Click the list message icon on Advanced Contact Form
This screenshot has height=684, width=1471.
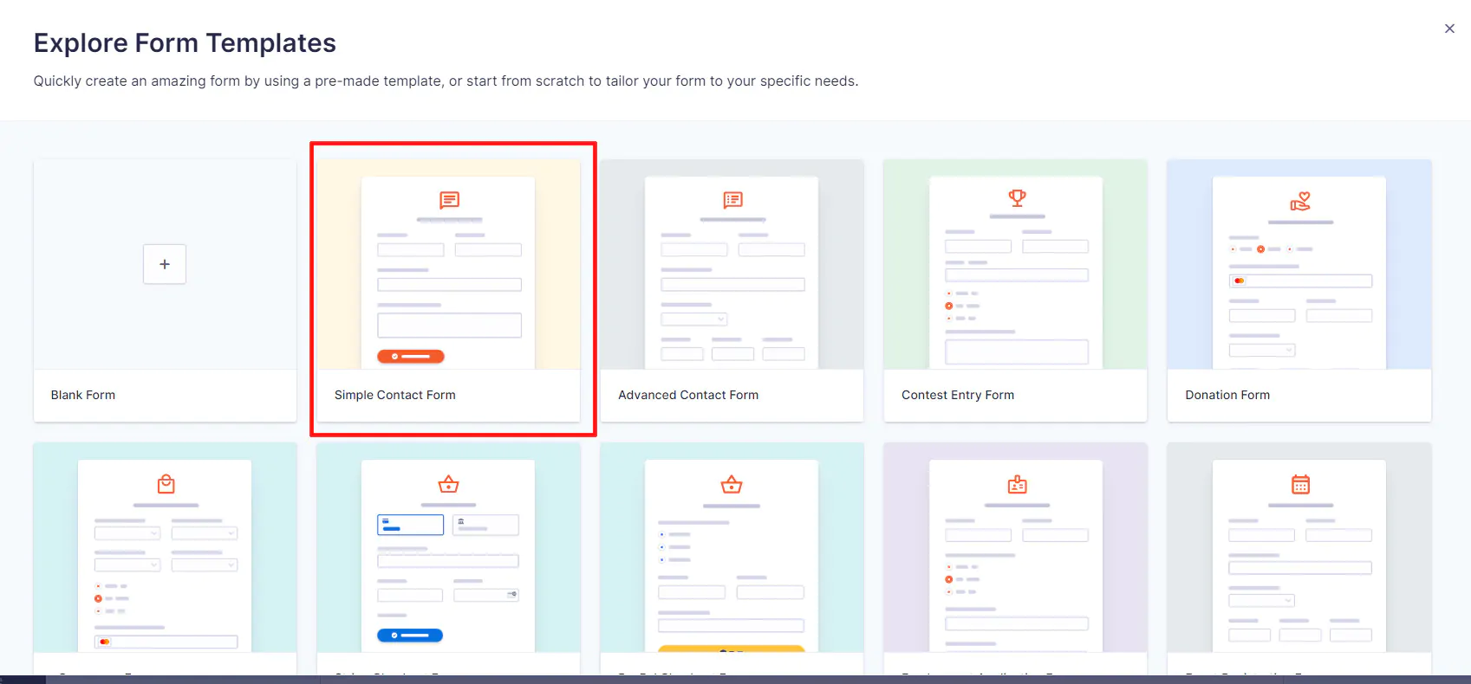coord(732,200)
